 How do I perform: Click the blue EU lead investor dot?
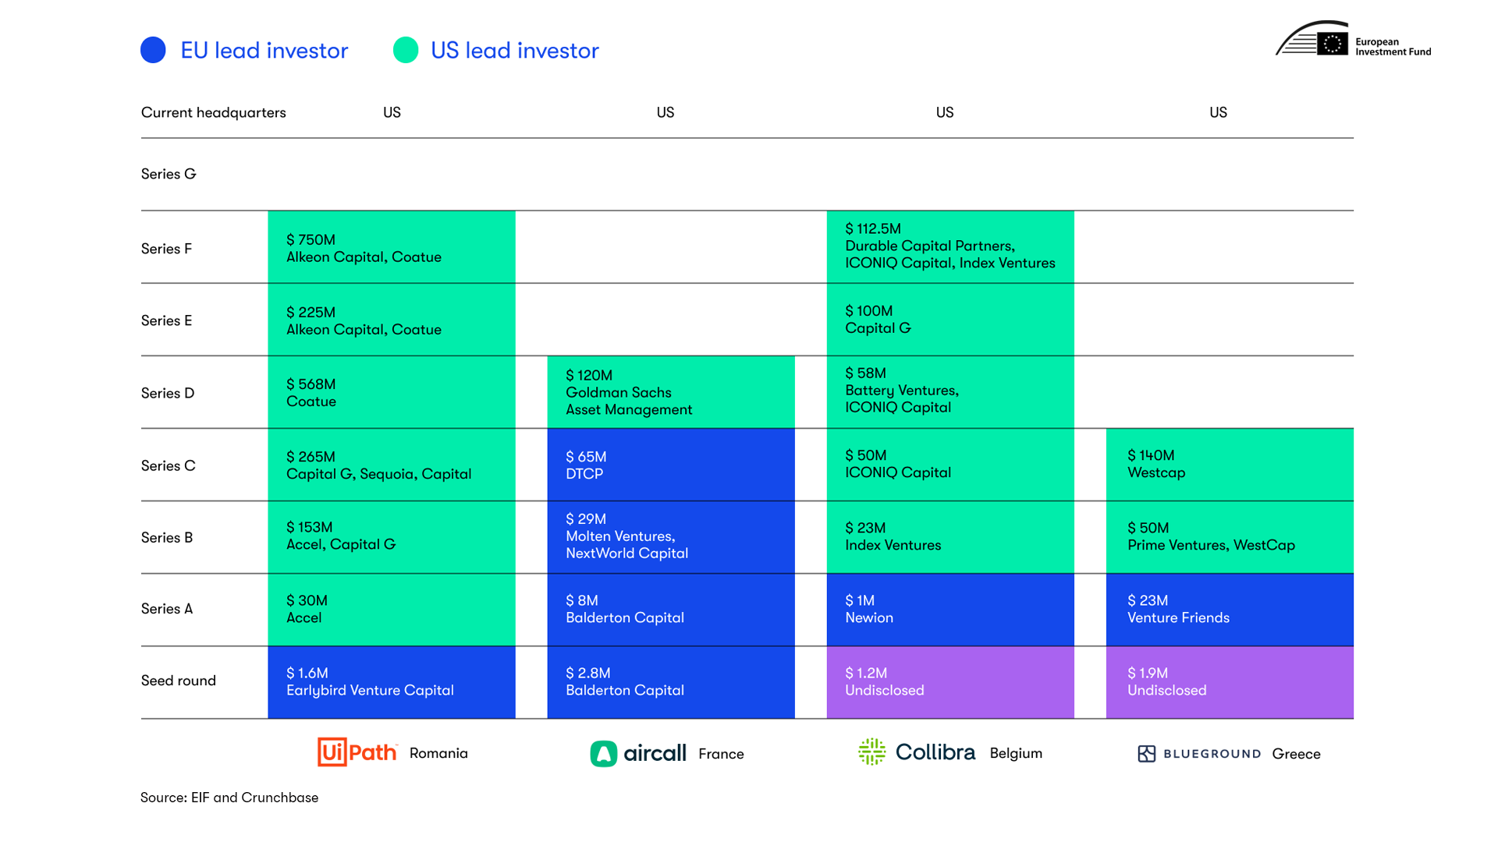point(153,50)
